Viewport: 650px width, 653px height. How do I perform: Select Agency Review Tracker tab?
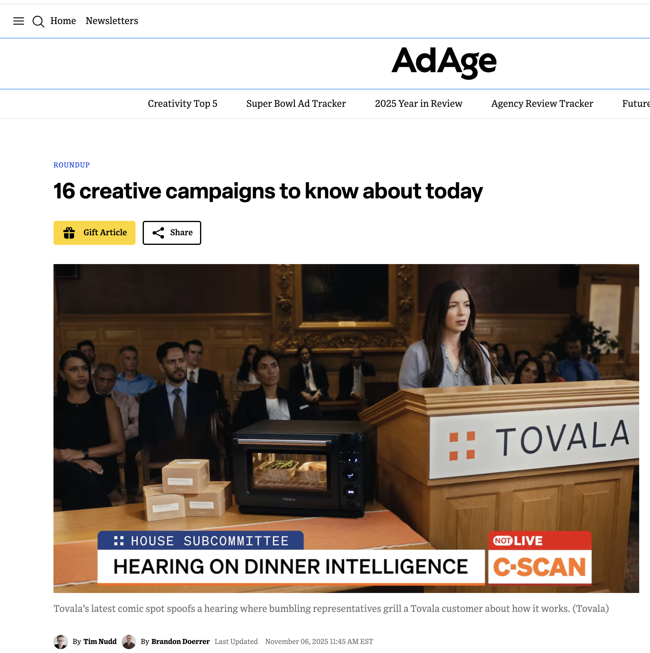(x=542, y=104)
